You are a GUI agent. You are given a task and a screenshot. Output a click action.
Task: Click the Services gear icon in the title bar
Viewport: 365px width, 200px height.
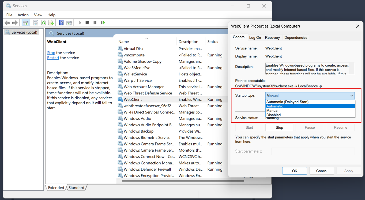[x=8, y=6]
